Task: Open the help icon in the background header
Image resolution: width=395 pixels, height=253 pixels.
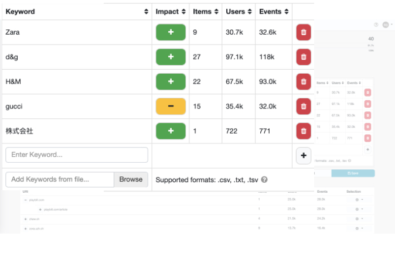Action: 376,25
